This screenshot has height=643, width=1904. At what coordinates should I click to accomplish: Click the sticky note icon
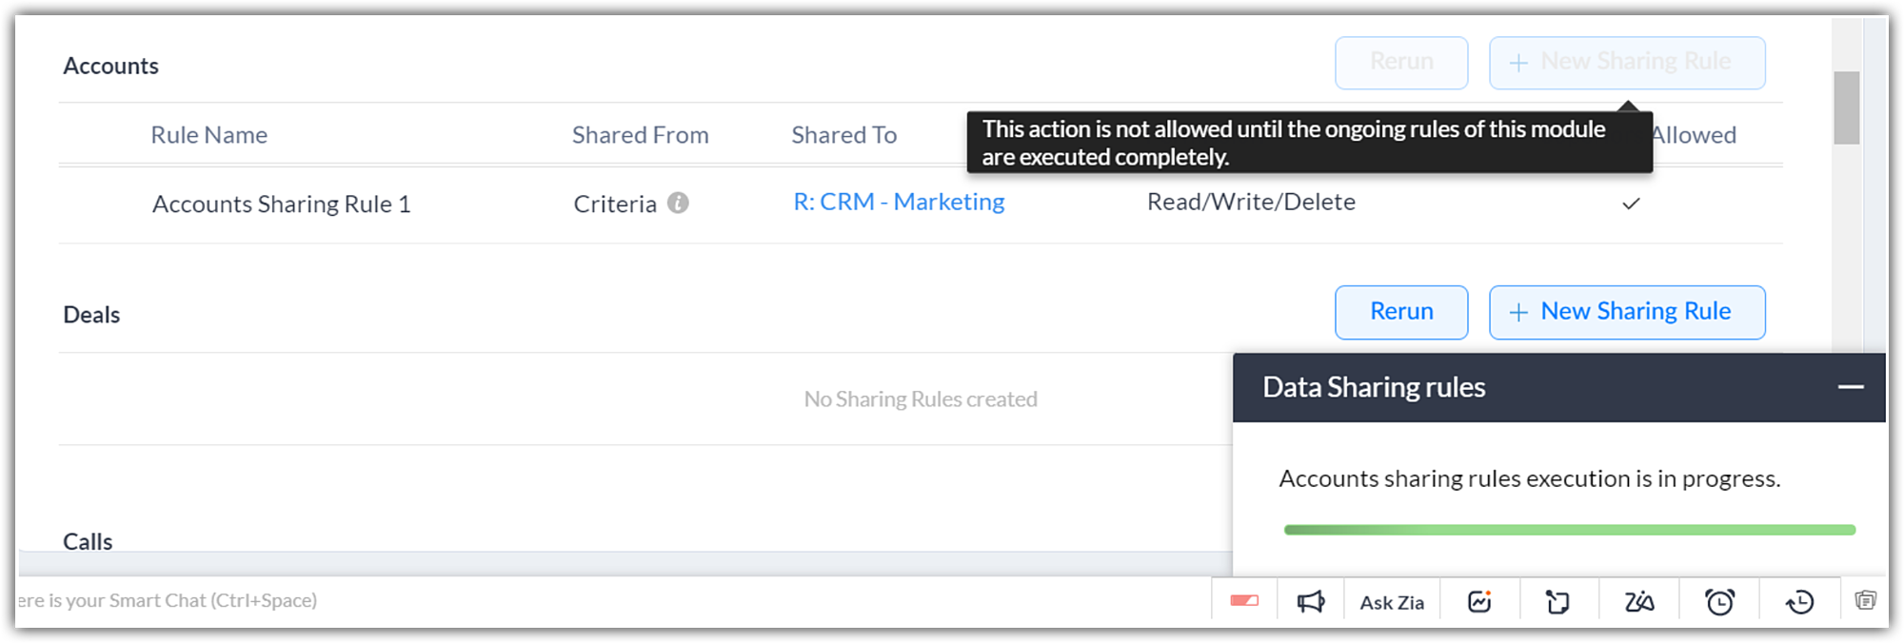click(x=1557, y=602)
